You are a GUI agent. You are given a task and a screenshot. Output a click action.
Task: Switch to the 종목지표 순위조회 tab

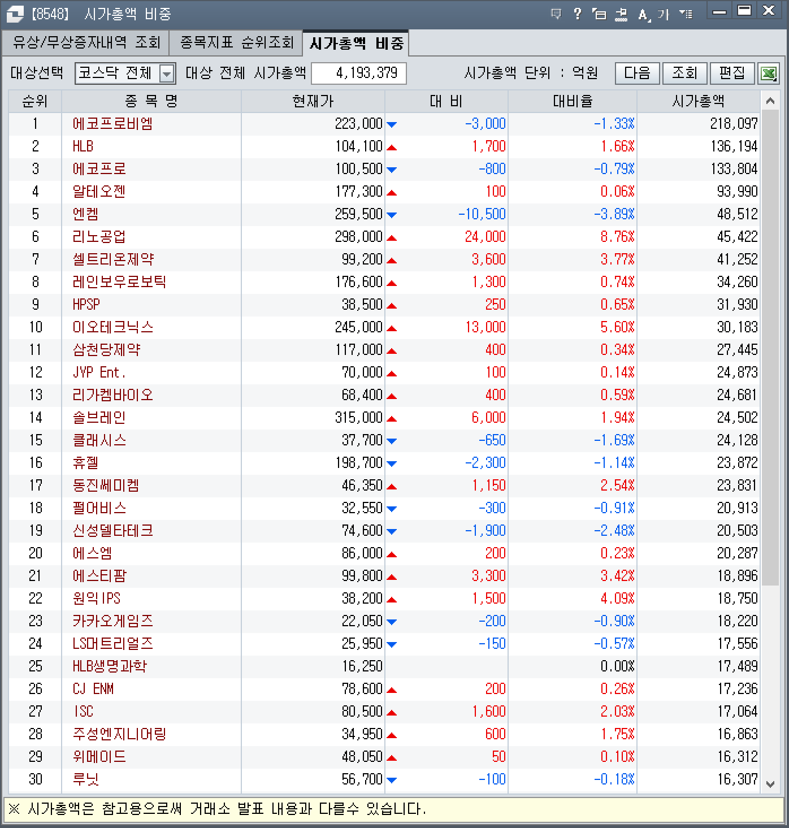tap(236, 42)
